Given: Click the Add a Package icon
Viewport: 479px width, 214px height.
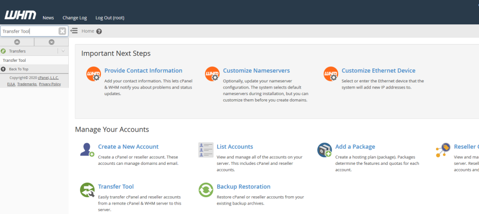Looking at the screenshot, I should click(x=324, y=150).
